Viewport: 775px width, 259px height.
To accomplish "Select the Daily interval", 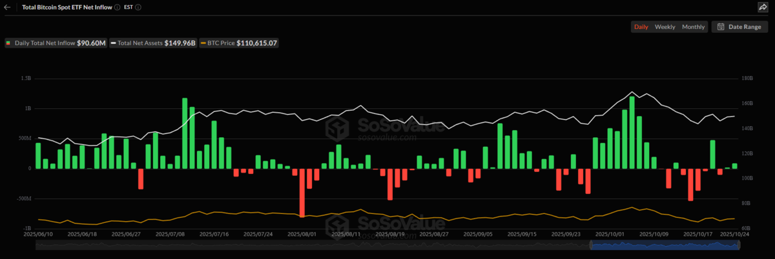I will pos(641,27).
